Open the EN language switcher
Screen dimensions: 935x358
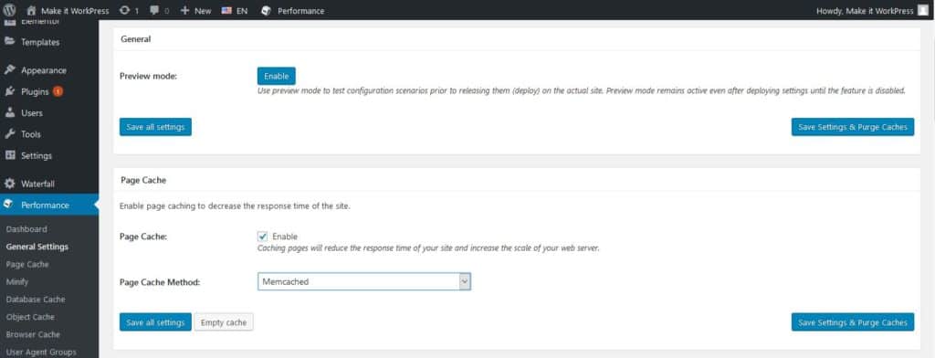click(x=235, y=11)
